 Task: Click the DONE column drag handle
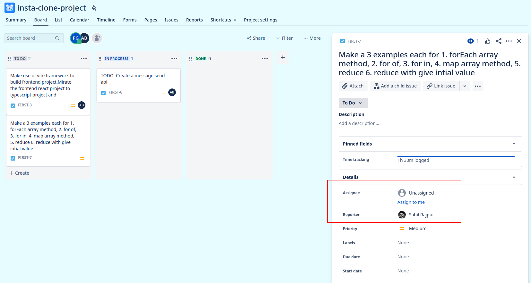tap(190, 59)
